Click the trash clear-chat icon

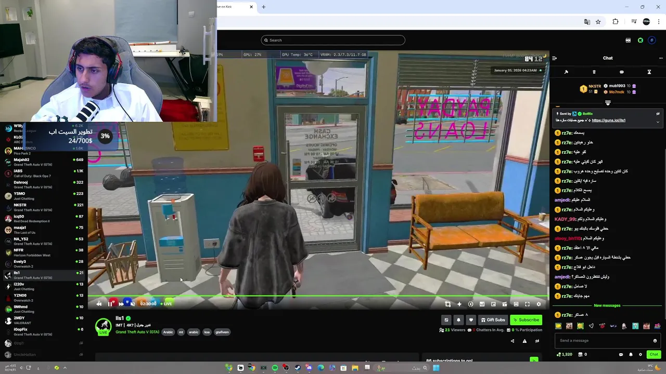point(594,72)
